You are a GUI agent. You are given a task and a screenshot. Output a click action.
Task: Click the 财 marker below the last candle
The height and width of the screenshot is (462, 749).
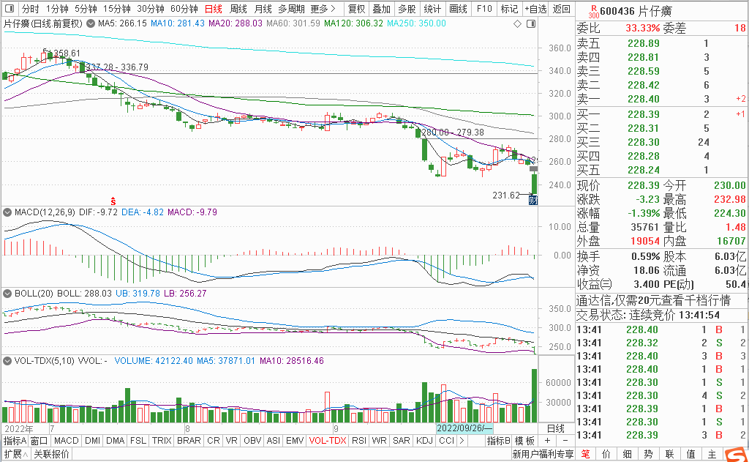tap(533, 200)
